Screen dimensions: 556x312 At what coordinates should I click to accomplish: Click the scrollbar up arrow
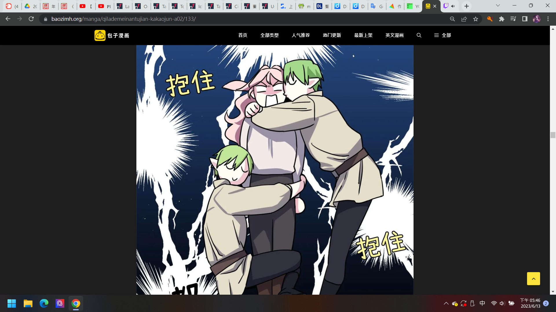pyautogui.click(x=553, y=29)
